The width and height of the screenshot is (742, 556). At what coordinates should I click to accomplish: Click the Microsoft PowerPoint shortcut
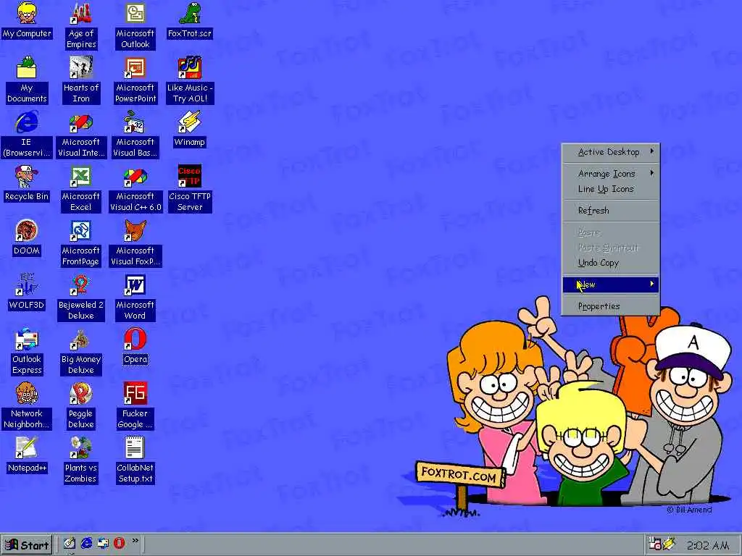136,80
